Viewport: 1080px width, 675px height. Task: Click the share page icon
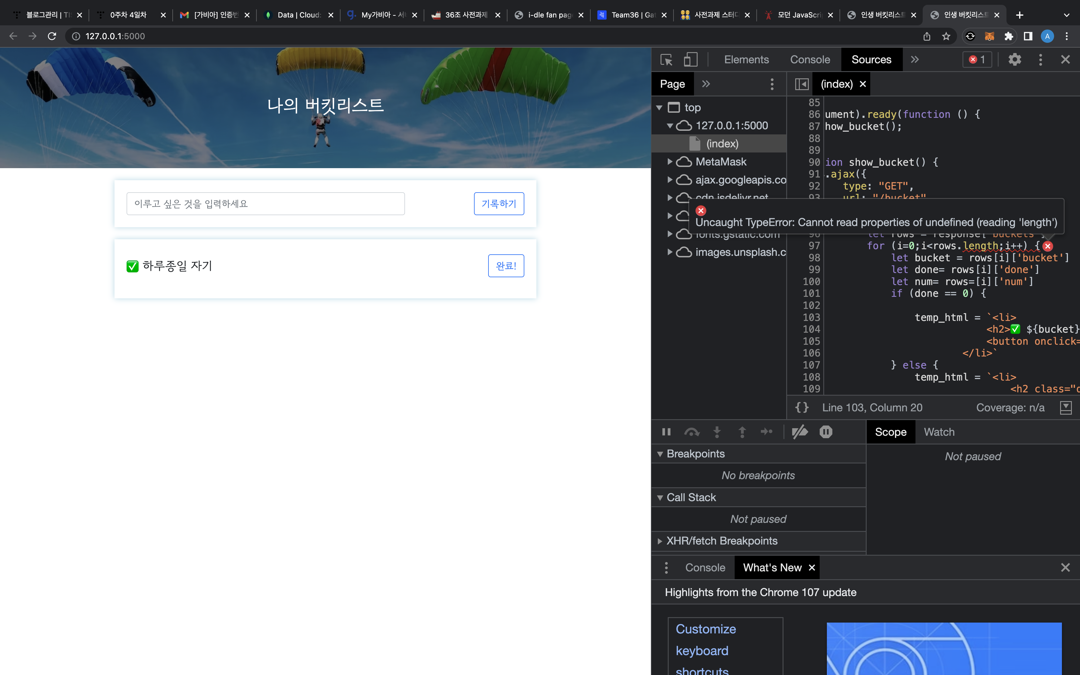pyautogui.click(x=927, y=36)
